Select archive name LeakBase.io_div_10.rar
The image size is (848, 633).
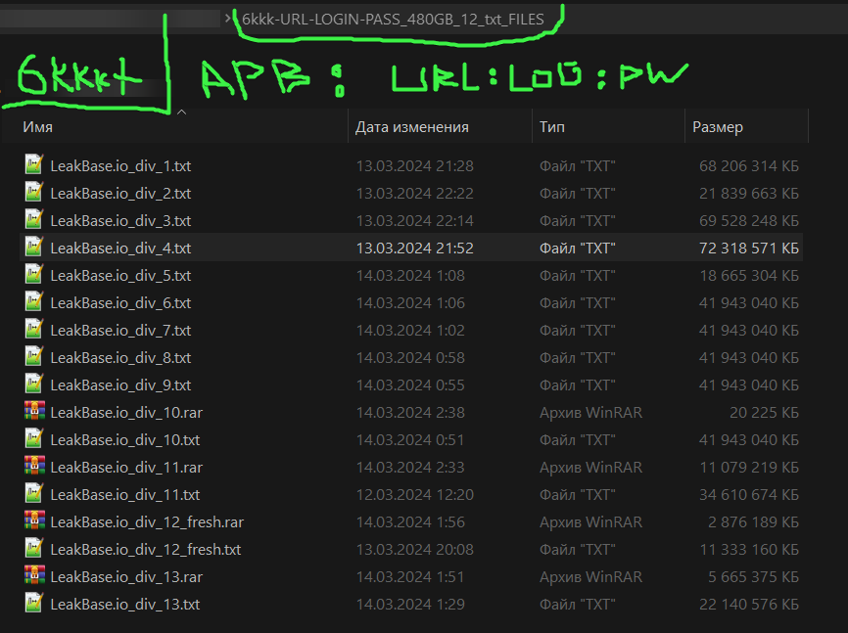(126, 413)
